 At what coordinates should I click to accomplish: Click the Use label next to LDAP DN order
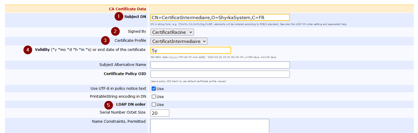tap(160, 105)
